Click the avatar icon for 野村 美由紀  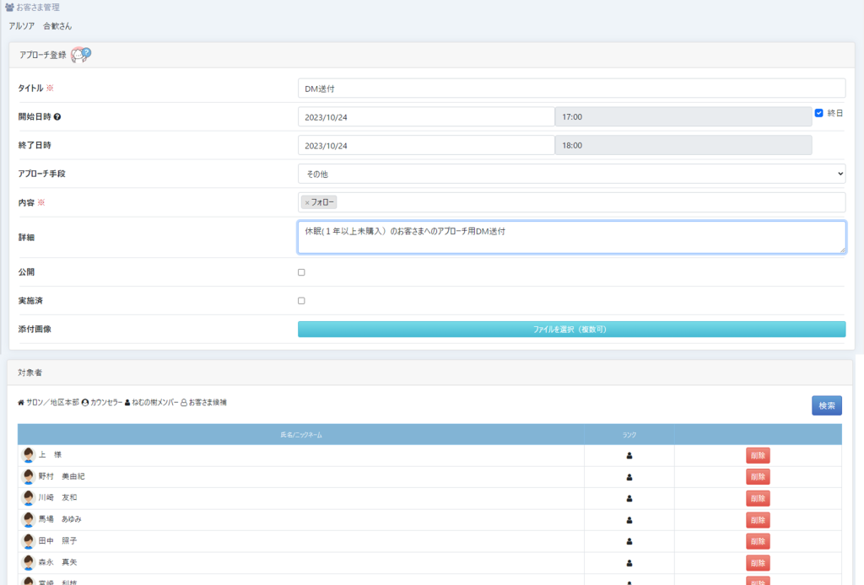29,476
